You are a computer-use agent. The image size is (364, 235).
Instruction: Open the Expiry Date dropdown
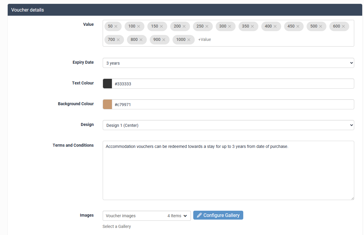(x=228, y=63)
